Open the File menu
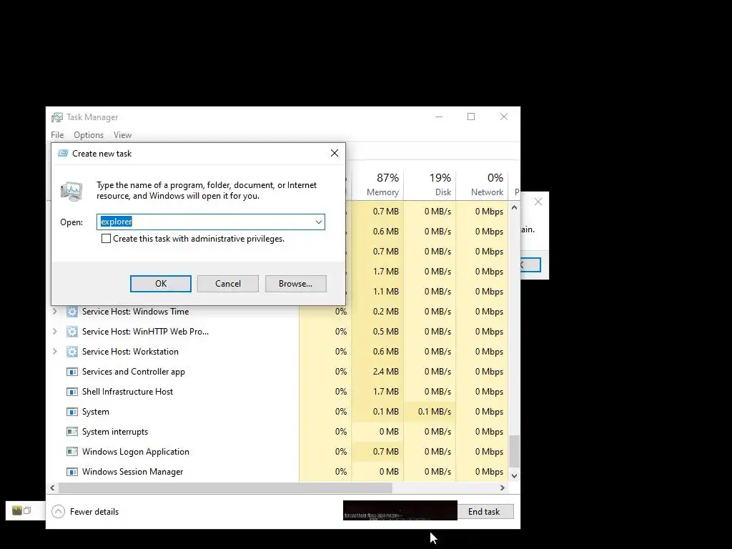 coord(57,135)
